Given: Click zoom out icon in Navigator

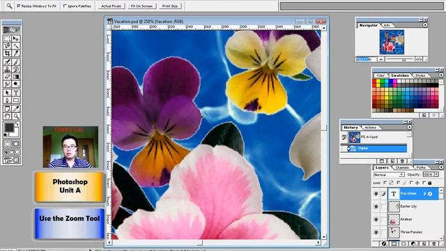Looking at the screenshot, I should point(381,59).
